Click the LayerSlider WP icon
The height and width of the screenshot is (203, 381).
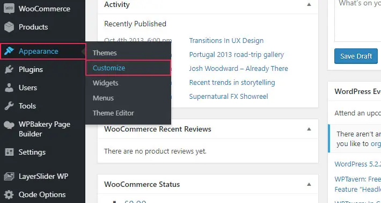[x=9, y=177]
